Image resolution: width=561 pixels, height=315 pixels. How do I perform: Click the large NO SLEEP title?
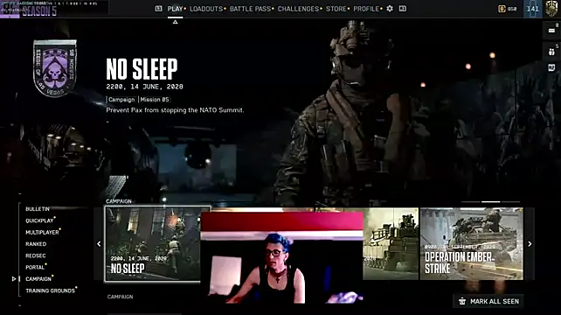[x=142, y=69]
